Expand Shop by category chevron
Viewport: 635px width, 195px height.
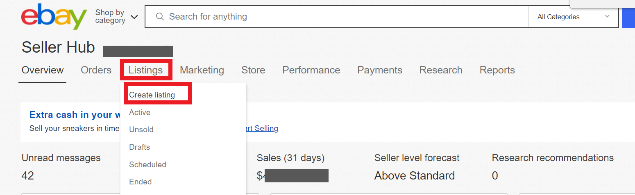tap(134, 17)
